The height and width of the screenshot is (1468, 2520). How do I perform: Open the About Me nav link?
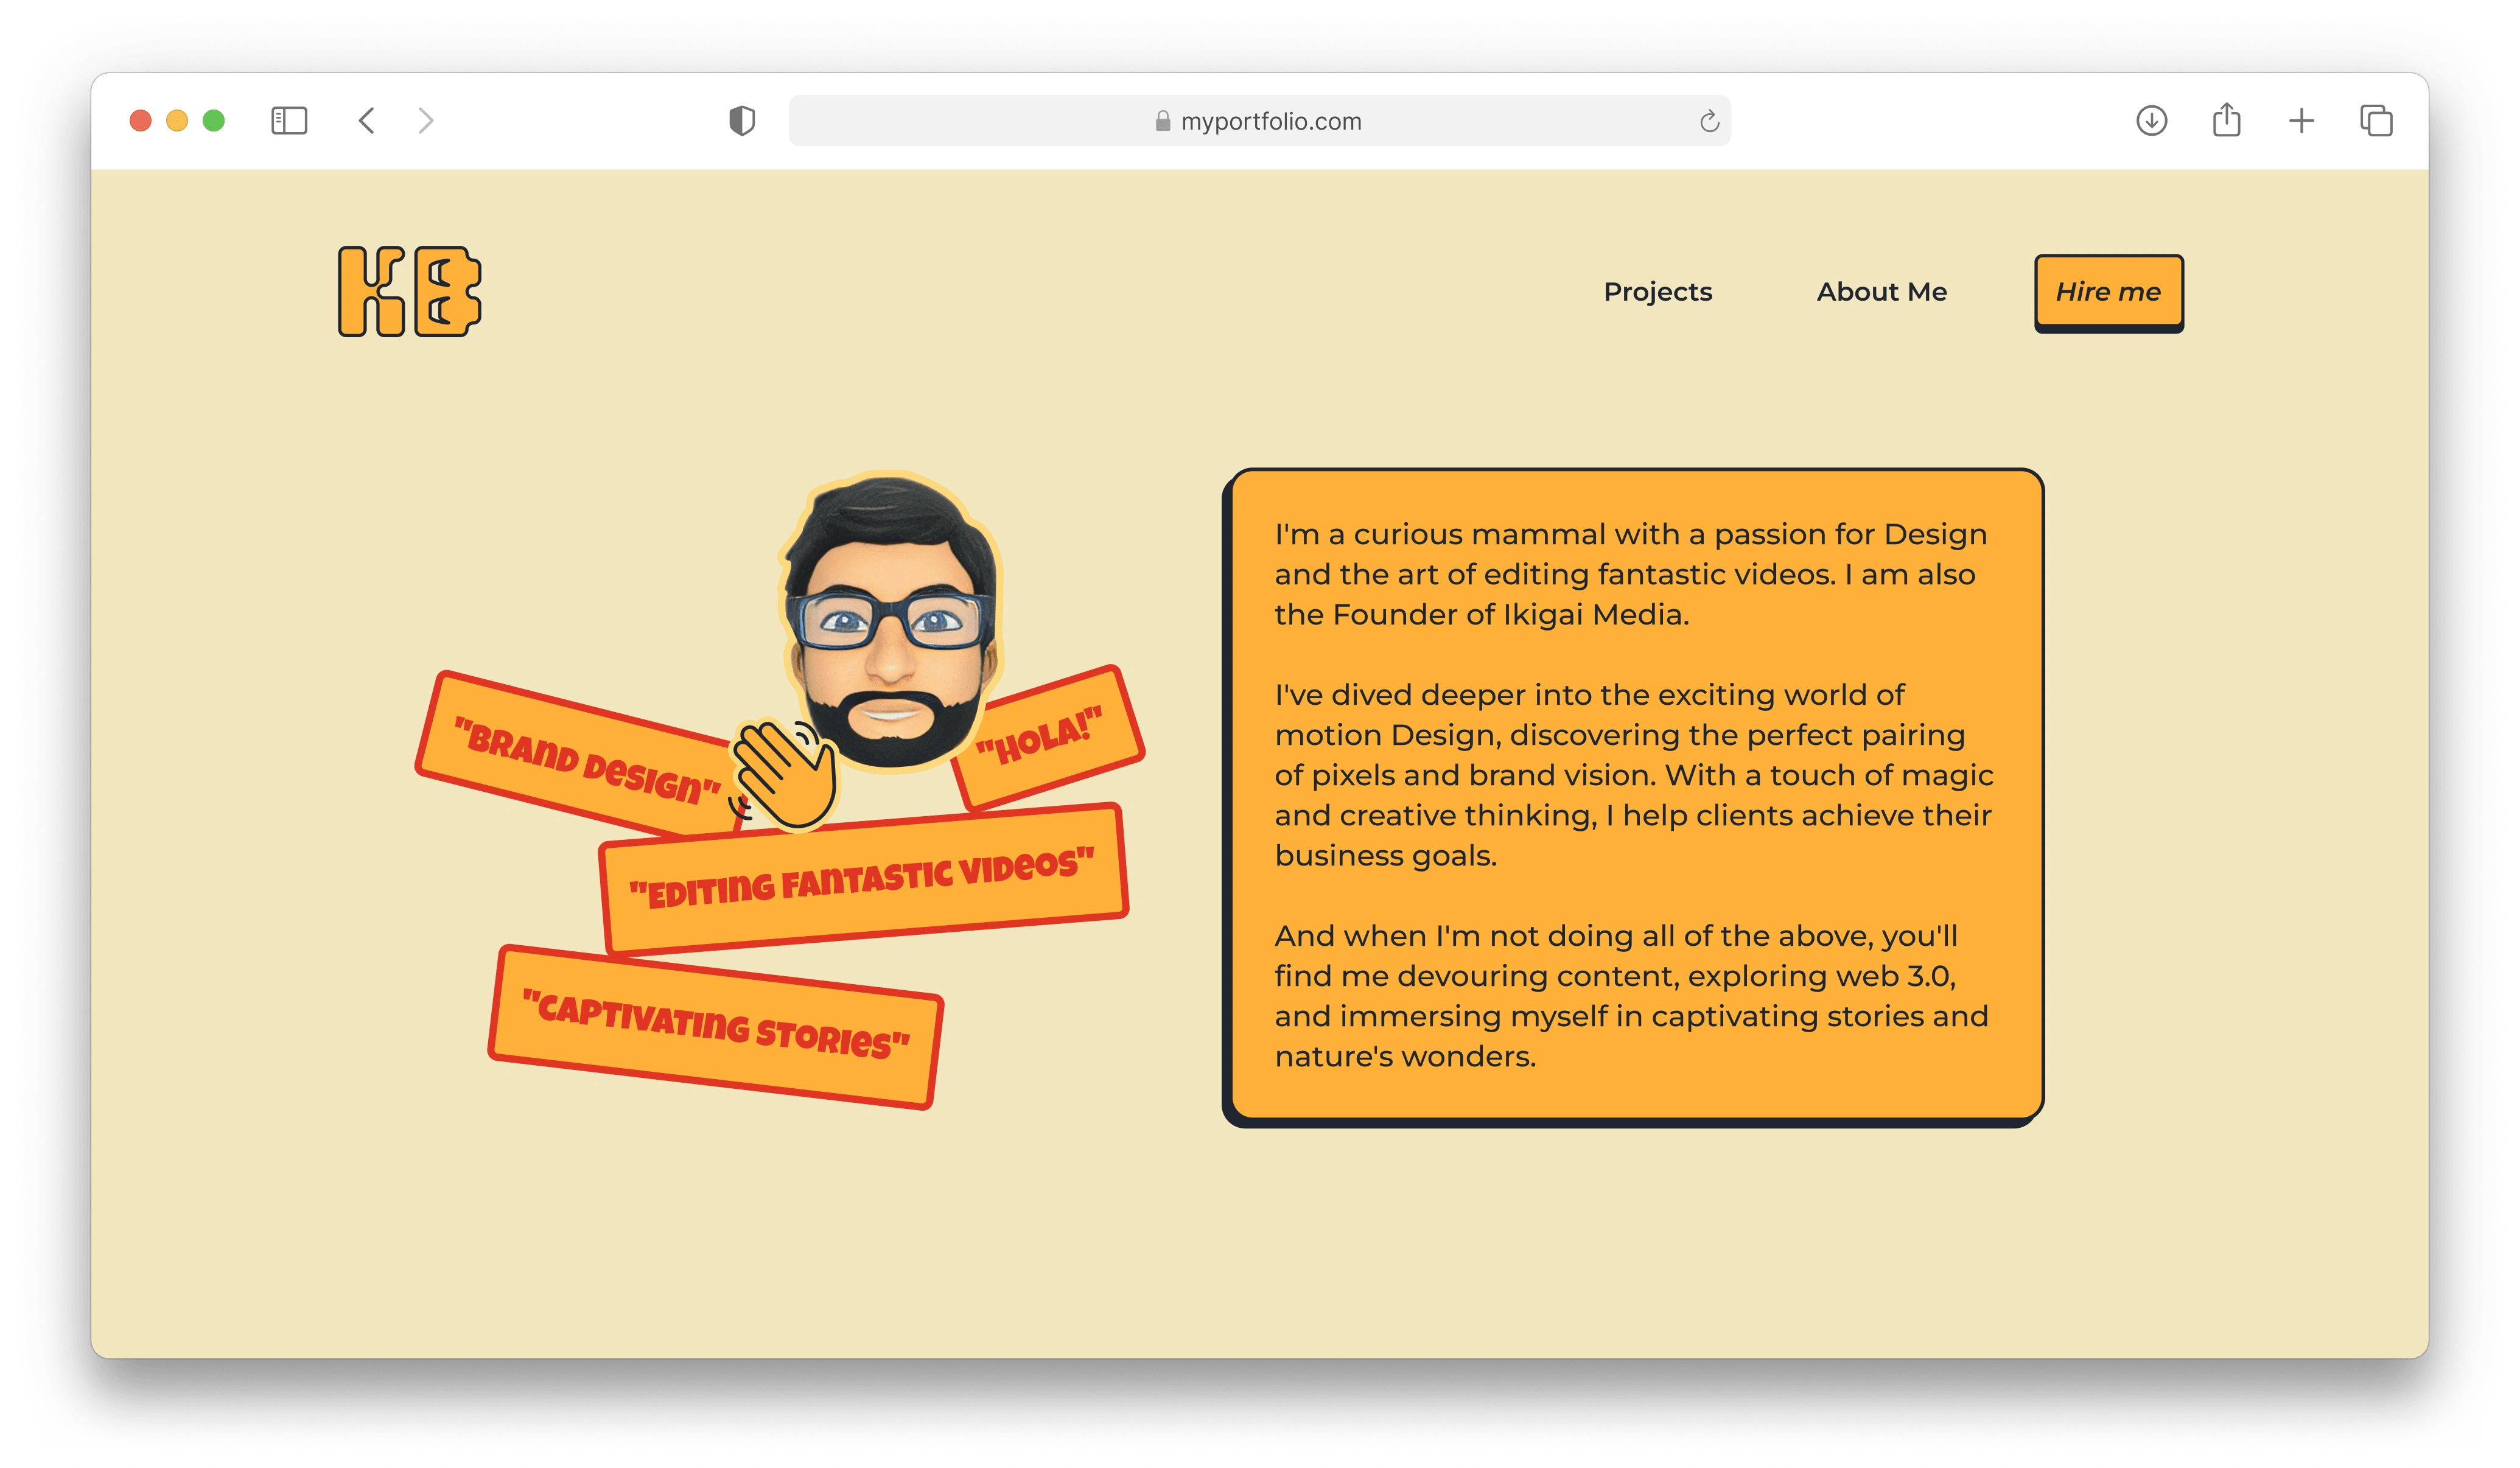point(1882,292)
